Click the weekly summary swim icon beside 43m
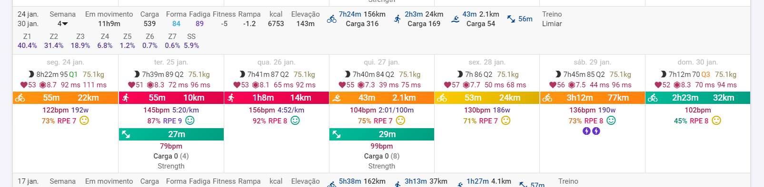 tap(456, 19)
